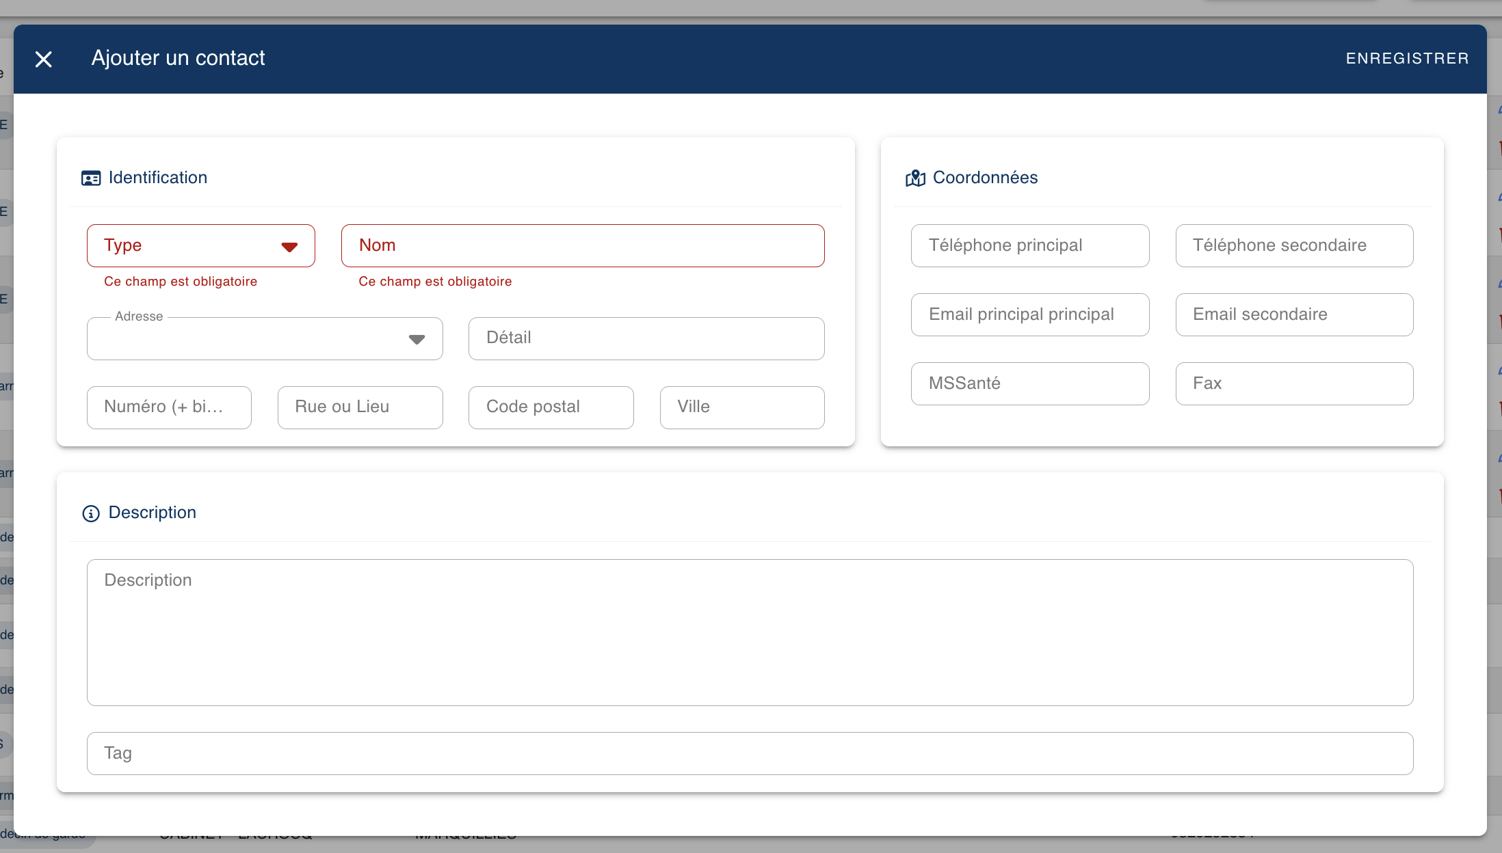Select the Téléphone secondaire field
The width and height of the screenshot is (1502, 853).
coord(1293,245)
